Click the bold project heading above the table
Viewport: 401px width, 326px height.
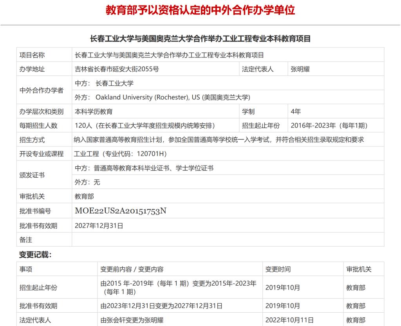pos(200,38)
